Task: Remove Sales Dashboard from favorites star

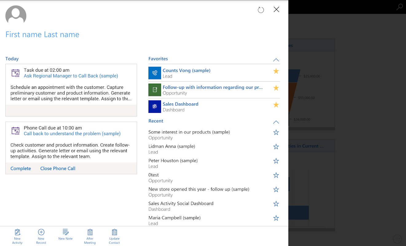Action: coord(276,105)
